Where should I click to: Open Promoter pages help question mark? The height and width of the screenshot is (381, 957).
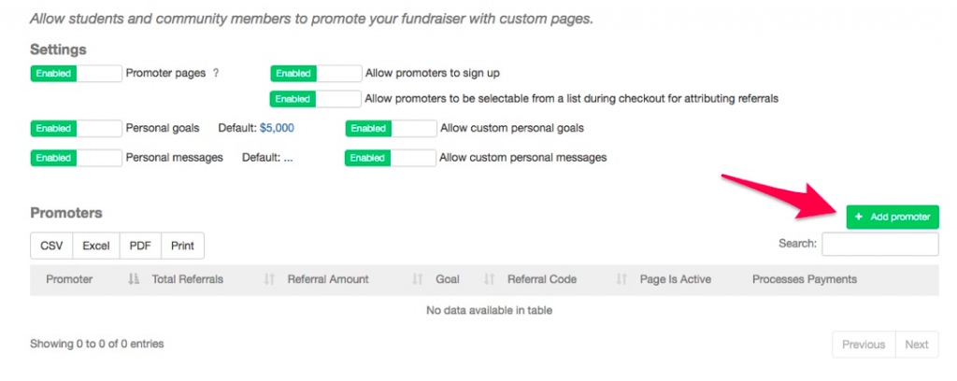click(x=216, y=73)
